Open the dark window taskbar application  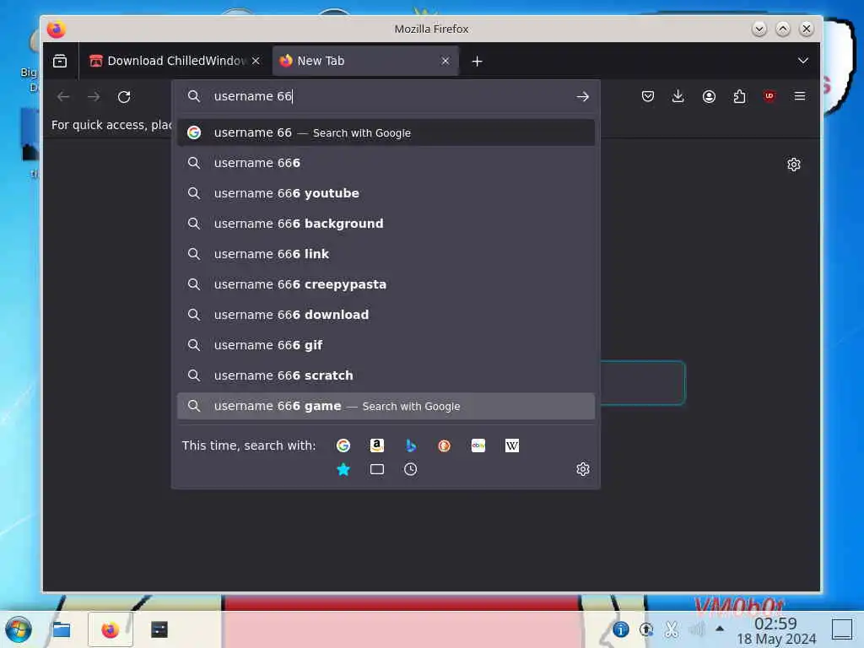[x=159, y=629]
